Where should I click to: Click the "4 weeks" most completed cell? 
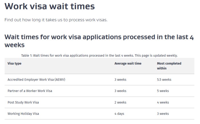click(163, 102)
